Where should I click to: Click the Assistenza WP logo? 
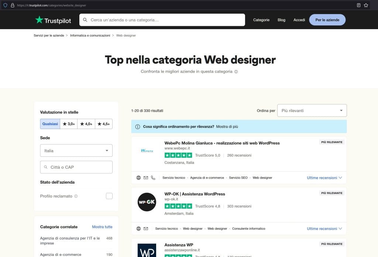[x=147, y=250]
